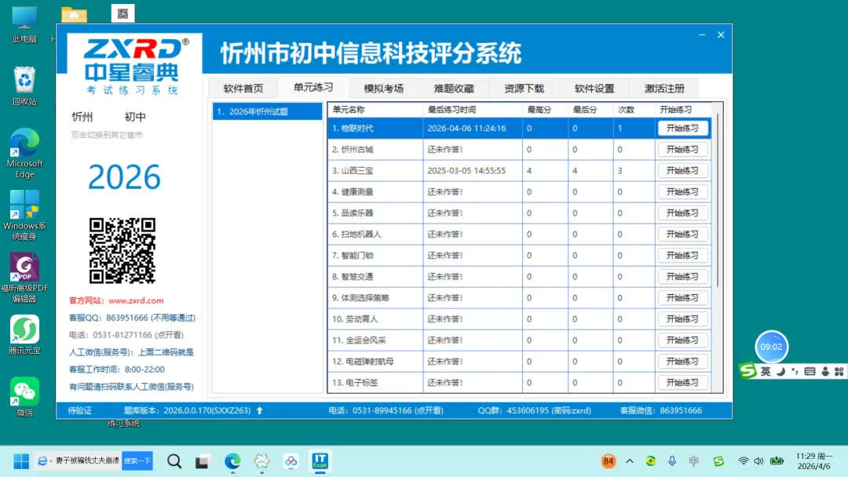Open Task View on taskbar
This screenshot has height=477, width=848.
pyautogui.click(x=203, y=461)
